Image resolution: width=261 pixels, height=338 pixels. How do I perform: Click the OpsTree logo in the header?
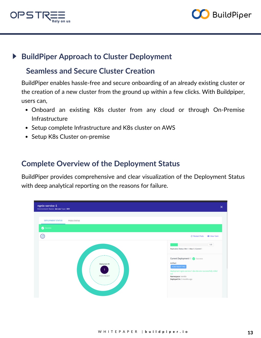point(40,17)
